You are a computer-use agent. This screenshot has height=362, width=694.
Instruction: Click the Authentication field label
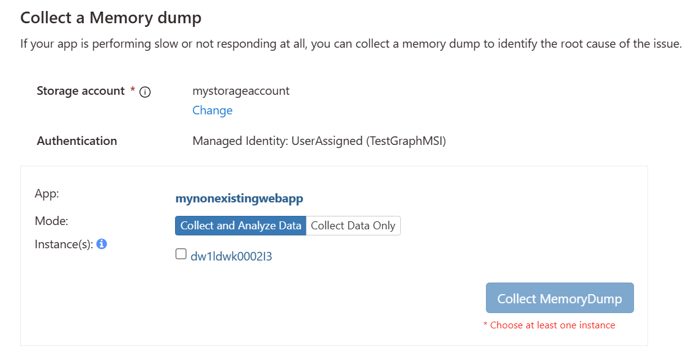[76, 141]
